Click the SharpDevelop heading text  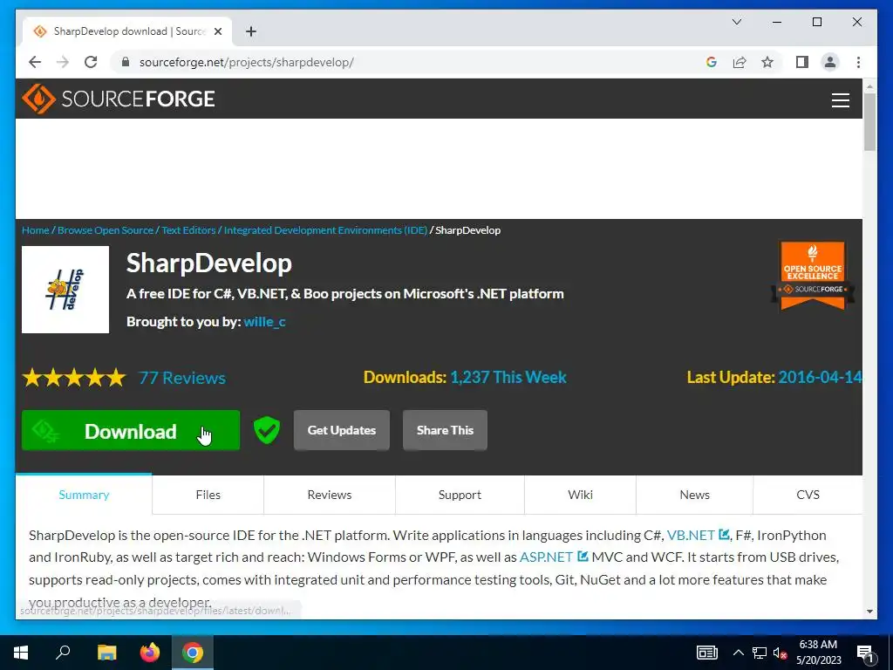tap(209, 263)
